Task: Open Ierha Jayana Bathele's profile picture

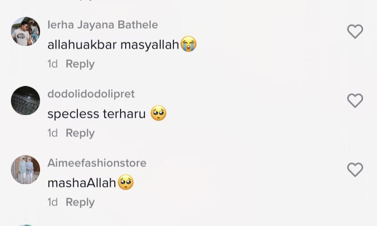Action: [25, 31]
